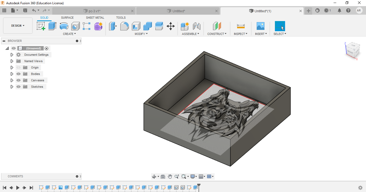Activate the Select tool icon
Screen dimensions: 366x192
click(x=280, y=26)
